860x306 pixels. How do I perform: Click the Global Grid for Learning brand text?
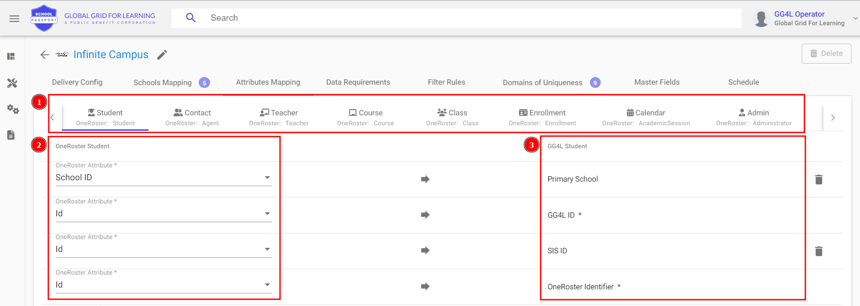pos(110,18)
